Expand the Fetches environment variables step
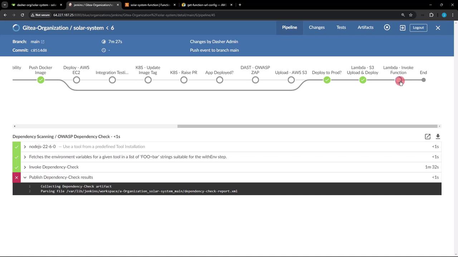The width and height of the screenshot is (458, 257). (25, 157)
